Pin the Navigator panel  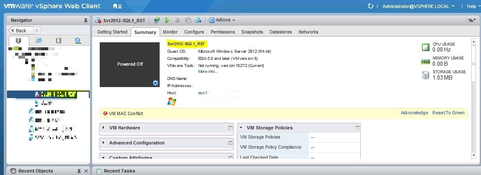[85, 20]
